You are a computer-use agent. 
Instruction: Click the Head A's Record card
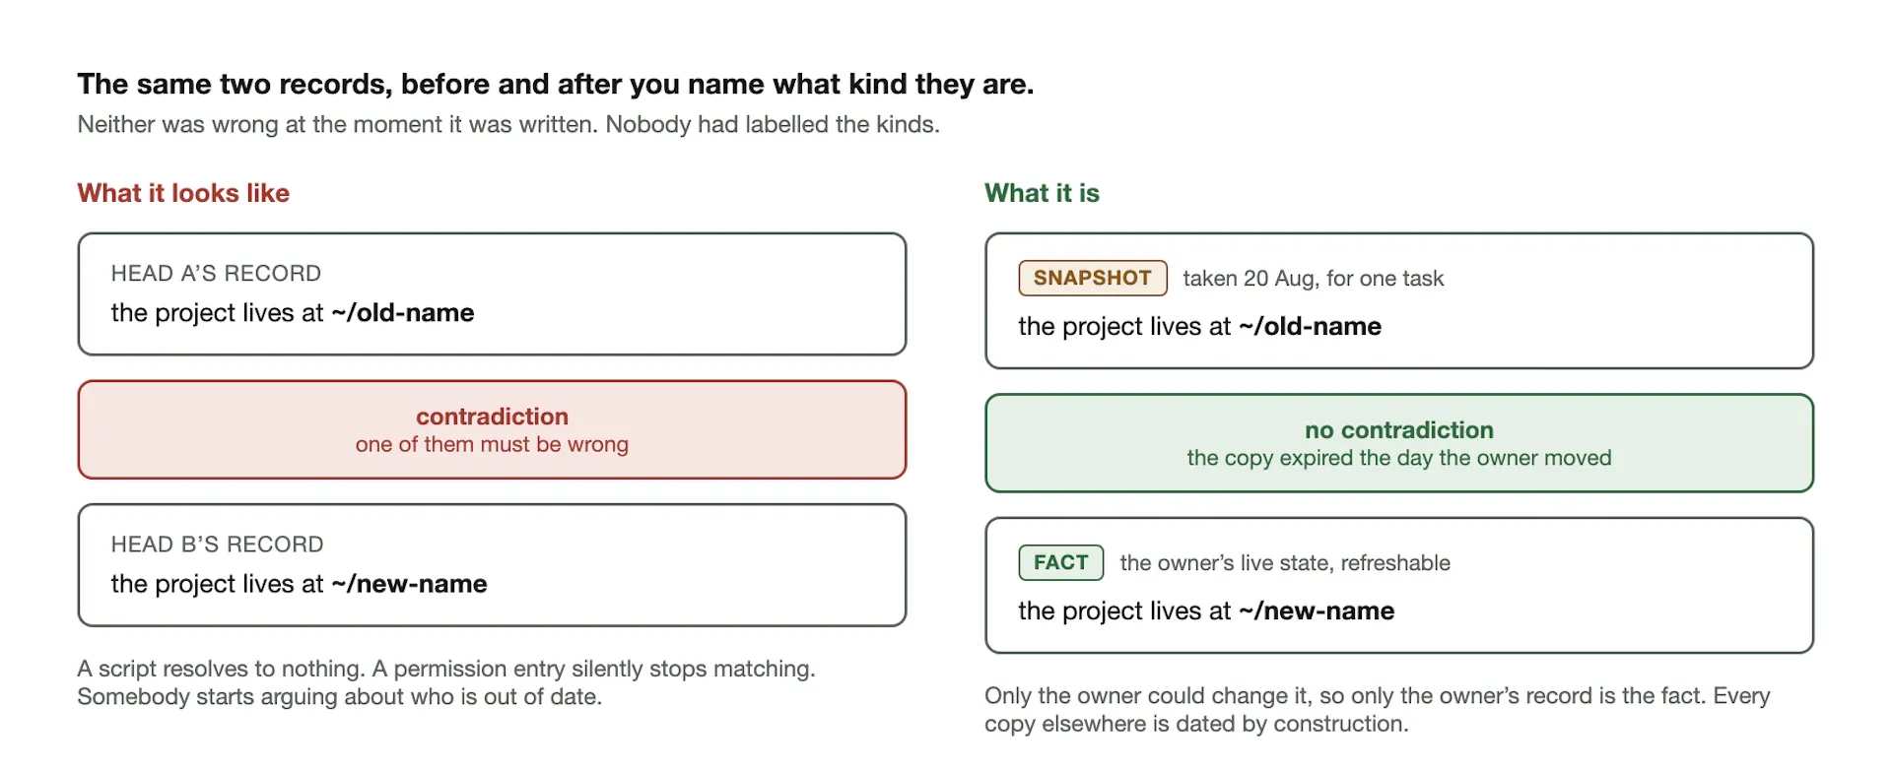tap(492, 293)
